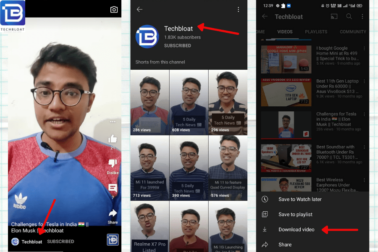
Task: Open more options on Shorts channel page
Action: [238, 9]
